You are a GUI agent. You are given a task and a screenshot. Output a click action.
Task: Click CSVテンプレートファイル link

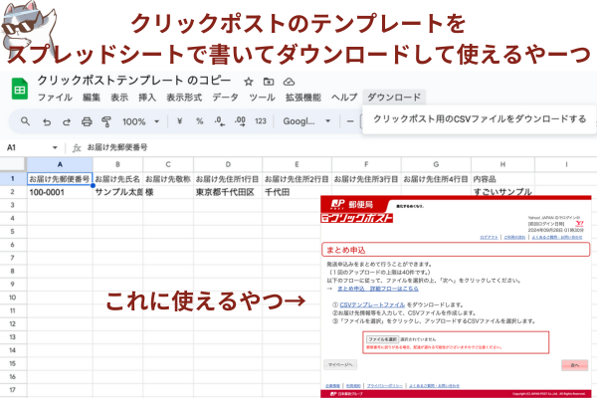pos(371,304)
